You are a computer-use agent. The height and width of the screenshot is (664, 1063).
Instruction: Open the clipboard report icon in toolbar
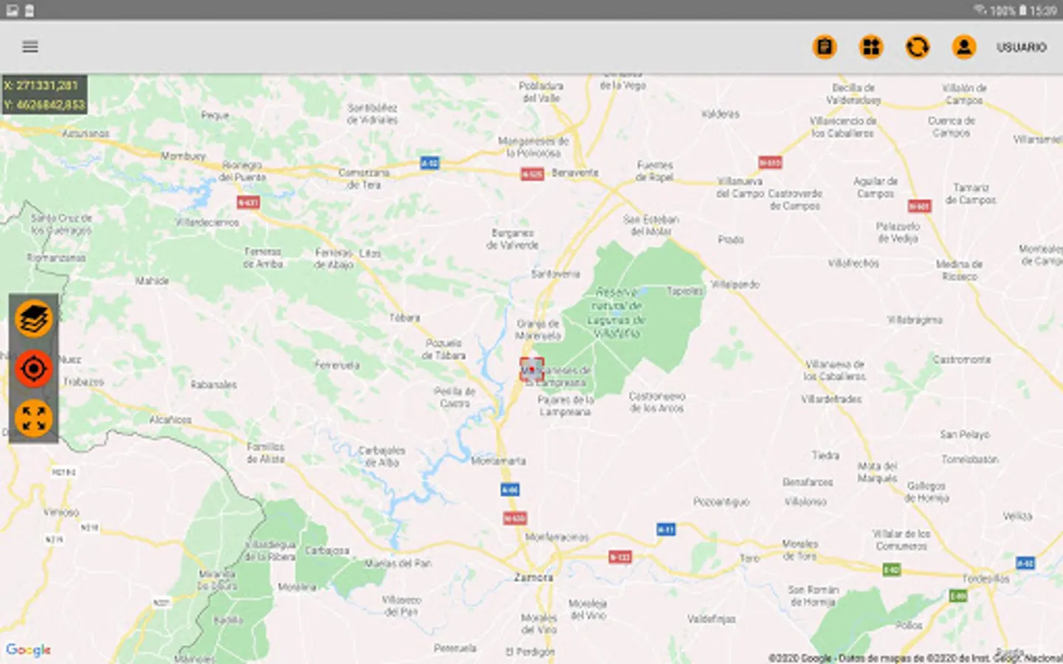(x=825, y=46)
